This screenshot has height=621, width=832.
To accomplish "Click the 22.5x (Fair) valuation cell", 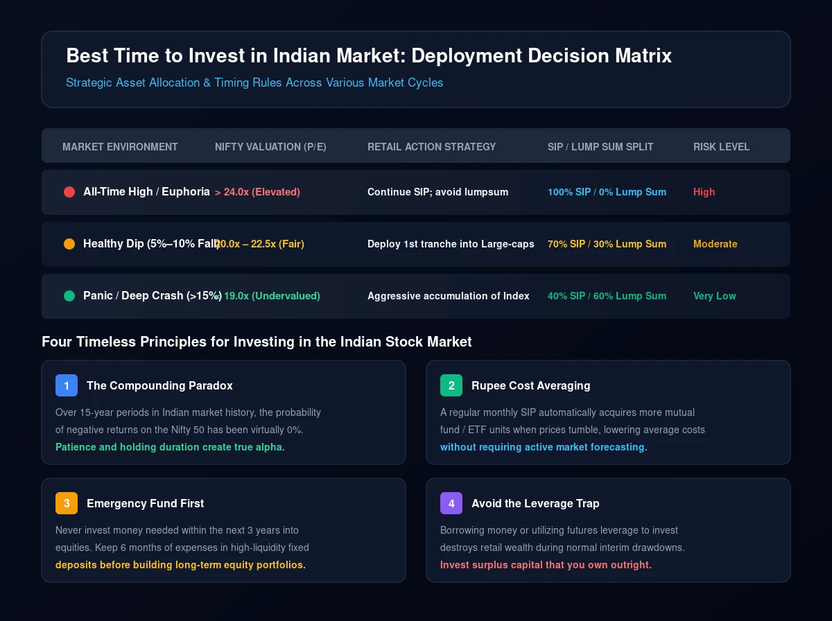I will (260, 244).
